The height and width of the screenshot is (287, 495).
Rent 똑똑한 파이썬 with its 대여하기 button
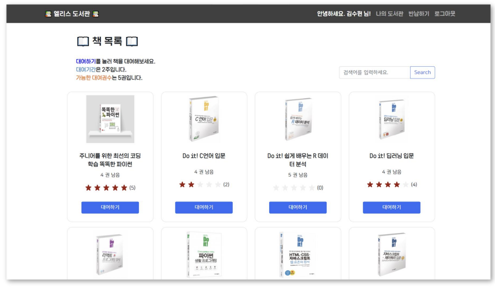pos(110,207)
